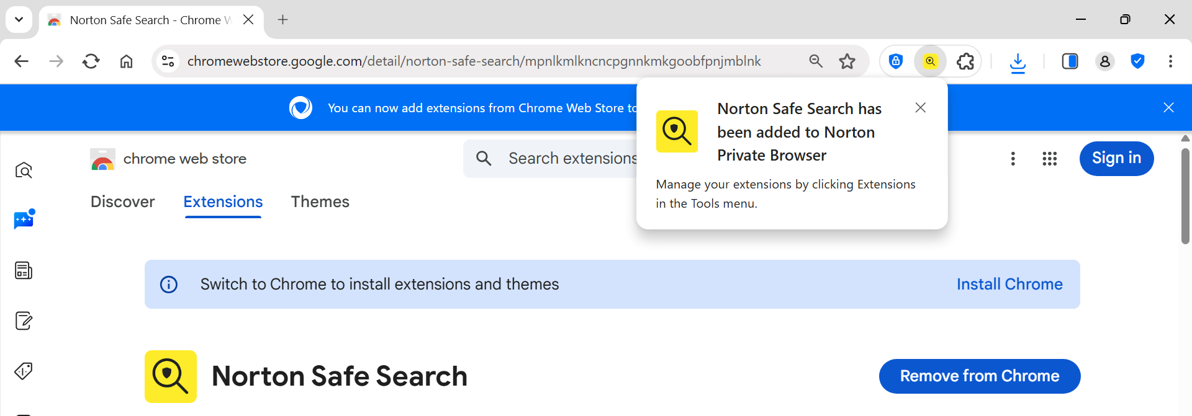Open Norton Password Manager extension icon

pos(896,61)
